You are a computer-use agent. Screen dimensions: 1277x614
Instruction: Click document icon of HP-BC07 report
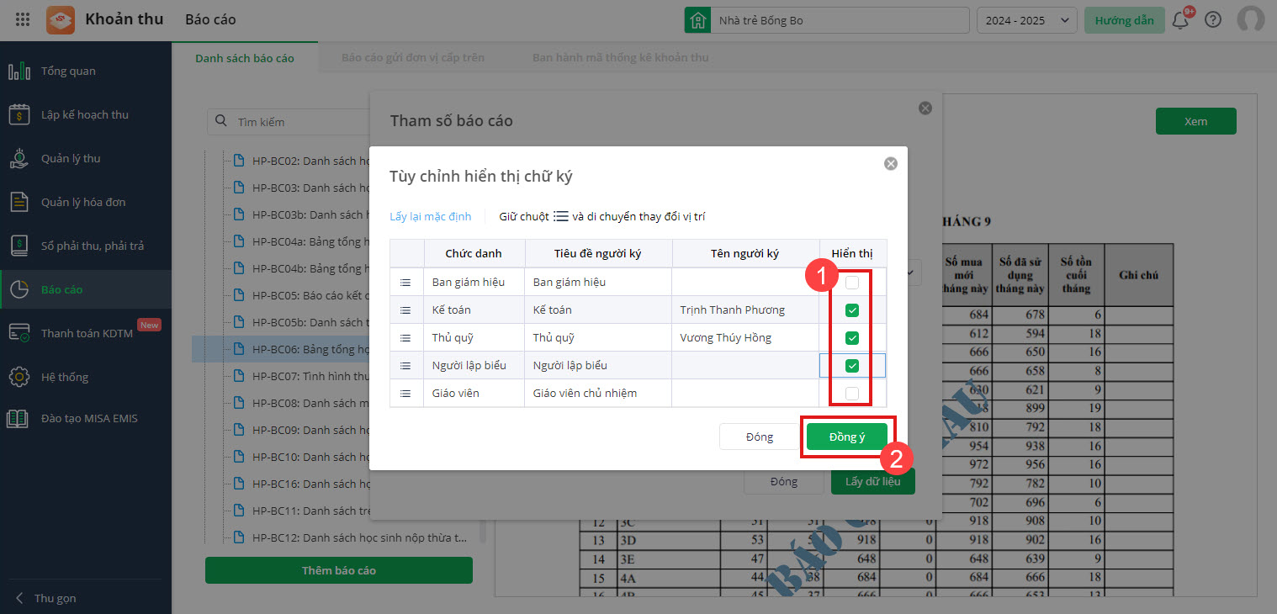[238, 376]
